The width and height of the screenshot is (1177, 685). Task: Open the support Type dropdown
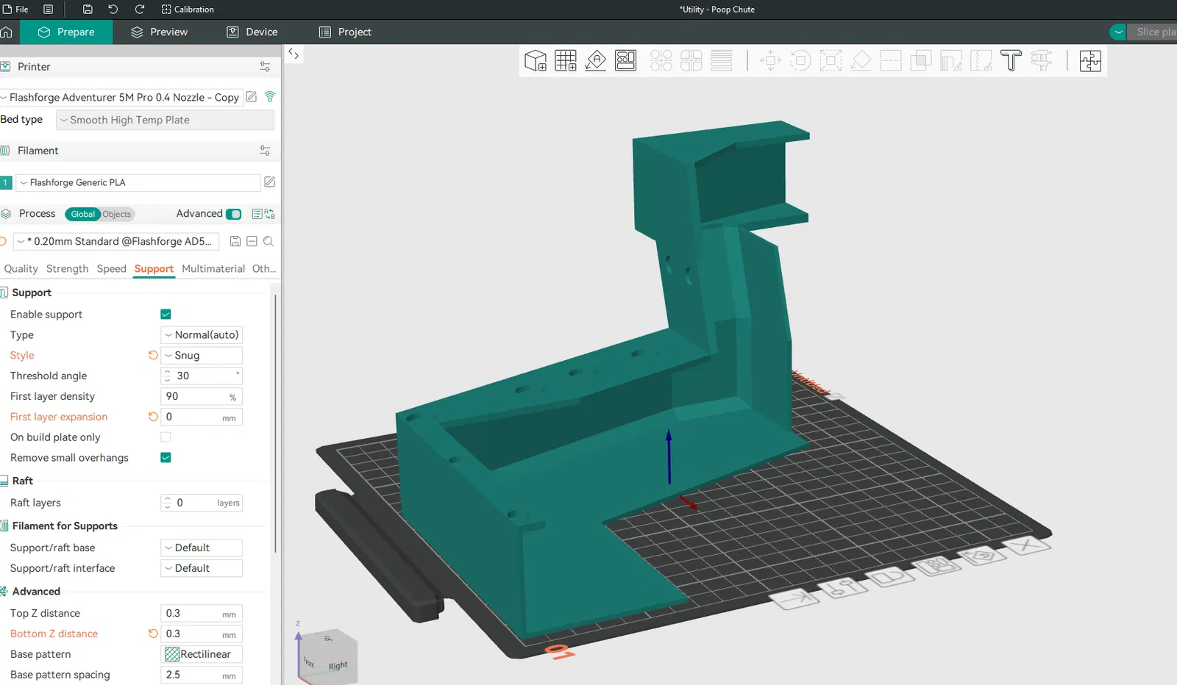tap(202, 335)
